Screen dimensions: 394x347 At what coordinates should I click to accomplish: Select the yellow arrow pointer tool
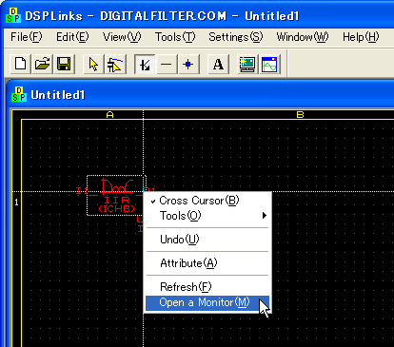(x=93, y=64)
